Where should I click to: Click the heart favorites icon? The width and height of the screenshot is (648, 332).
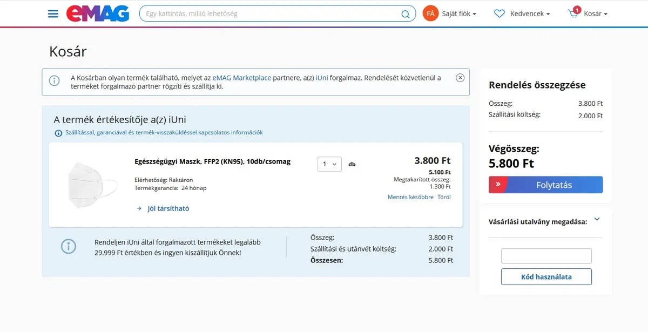[x=500, y=13]
